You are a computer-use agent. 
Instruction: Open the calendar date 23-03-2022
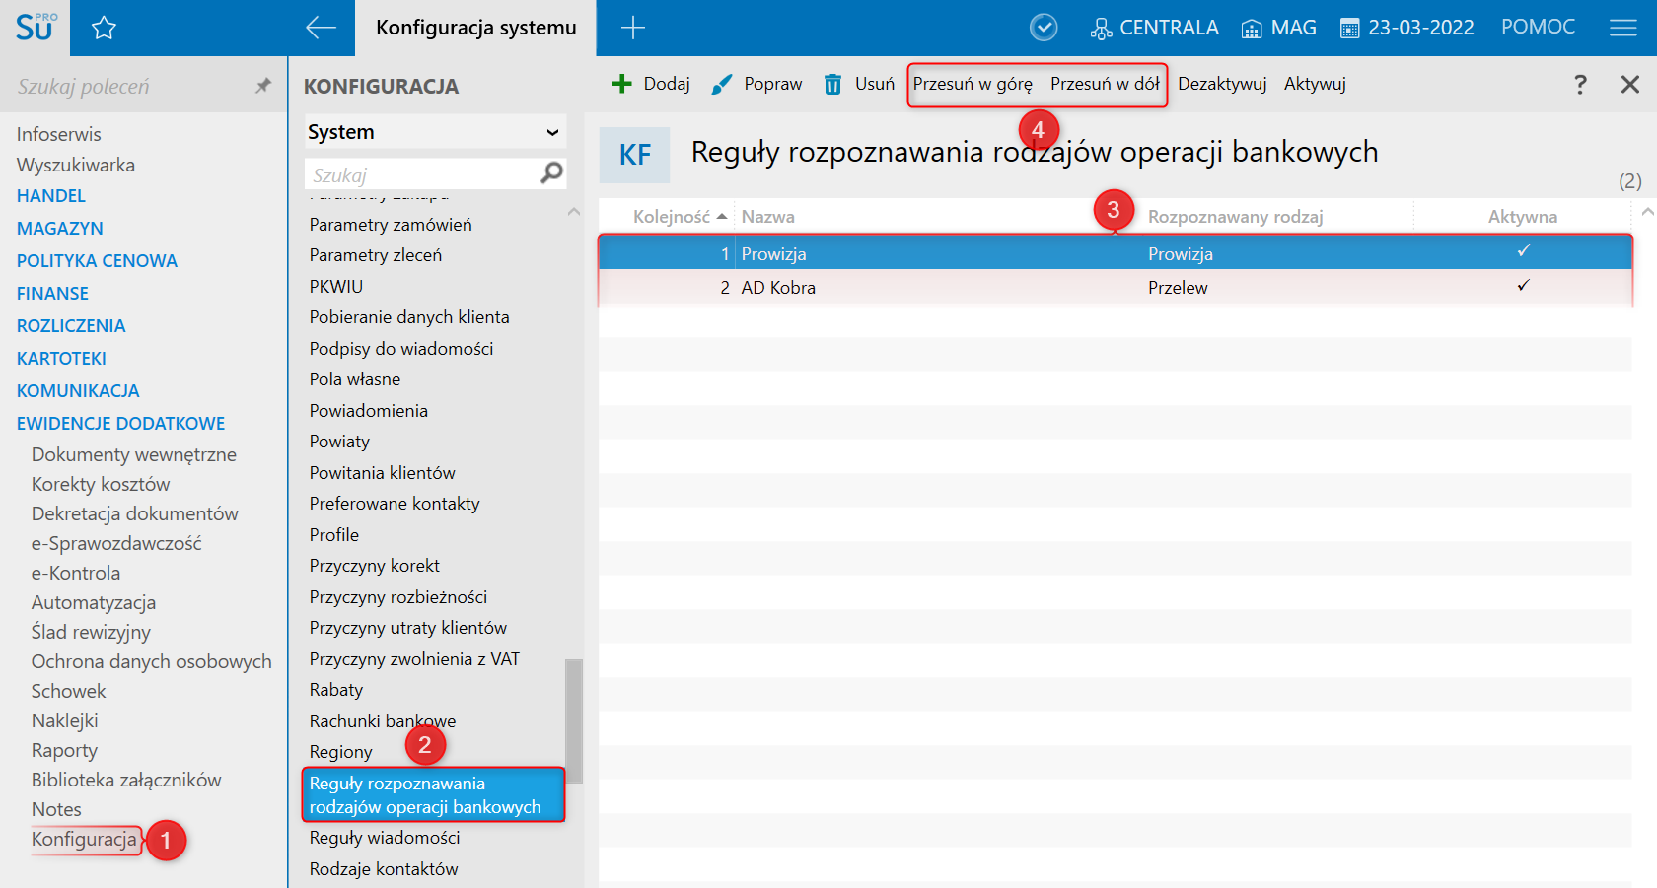[1407, 28]
